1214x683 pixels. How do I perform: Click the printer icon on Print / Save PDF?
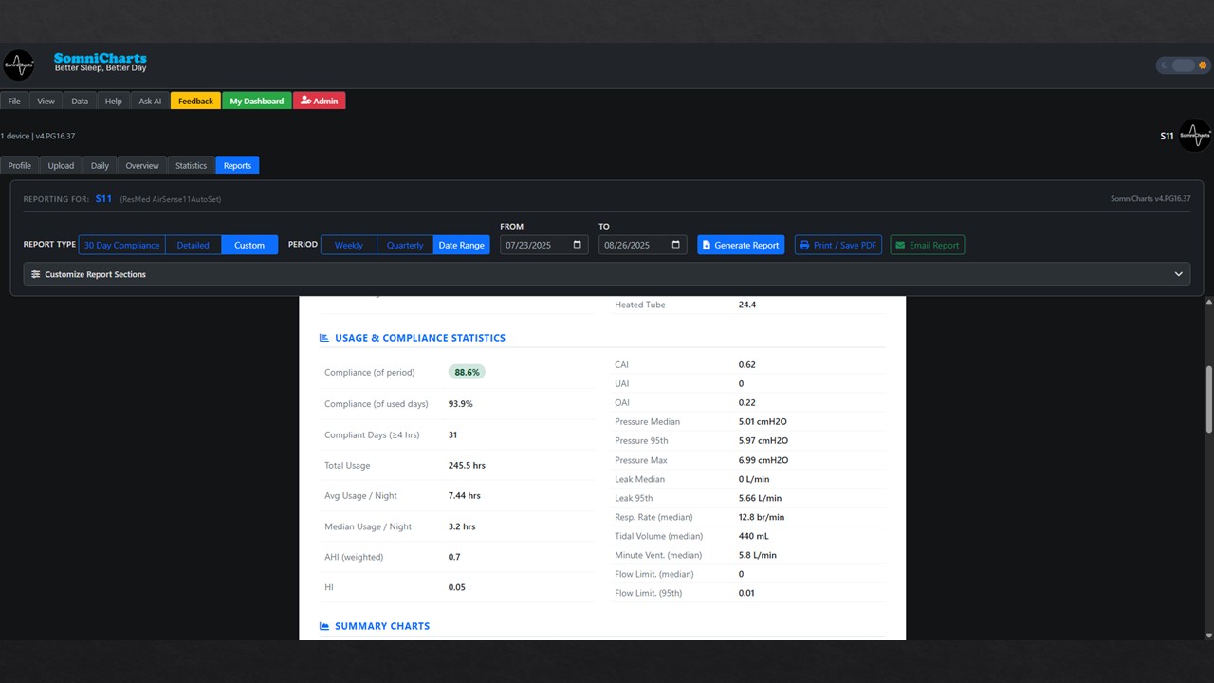pyautogui.click(x=805, y=245)
